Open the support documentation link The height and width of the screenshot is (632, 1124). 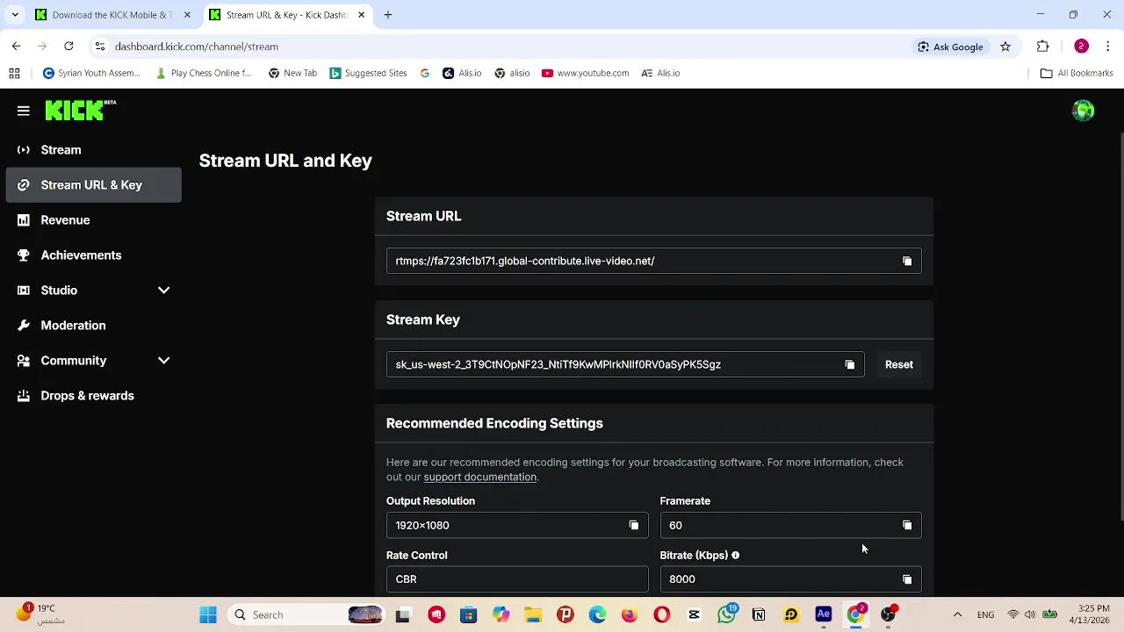(479, 477)
